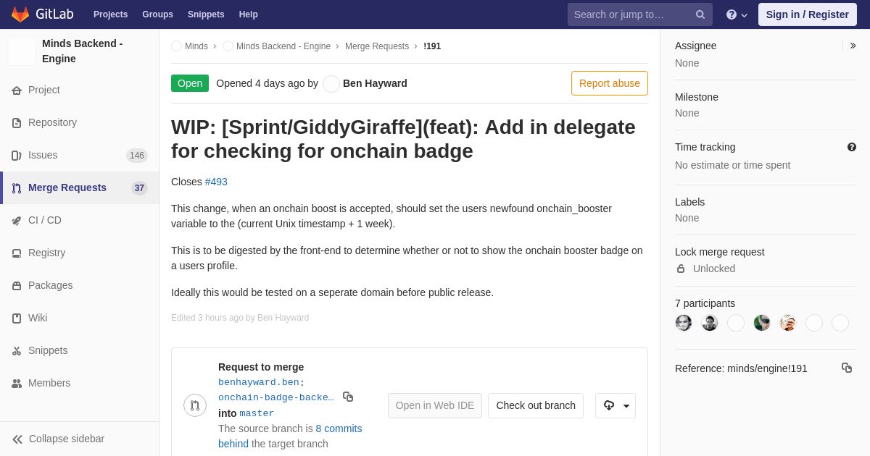Open the Help navigation item
Viewport: 870px width, 456px height.
(249, 14)
